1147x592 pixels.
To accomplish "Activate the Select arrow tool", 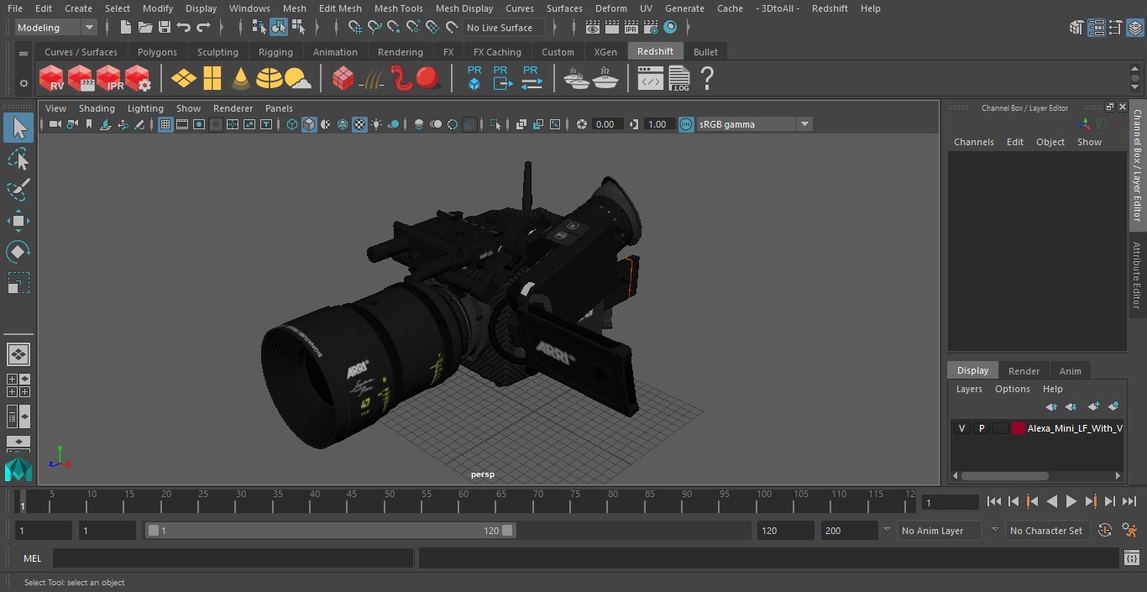I will click(x=18, y=128).
